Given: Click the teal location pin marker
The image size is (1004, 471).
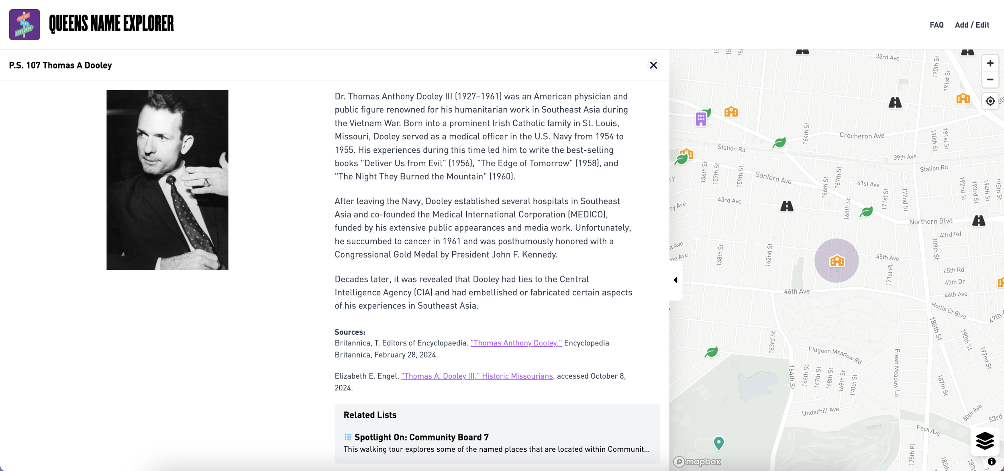Looking at the screenshot, I should [718, 443].
